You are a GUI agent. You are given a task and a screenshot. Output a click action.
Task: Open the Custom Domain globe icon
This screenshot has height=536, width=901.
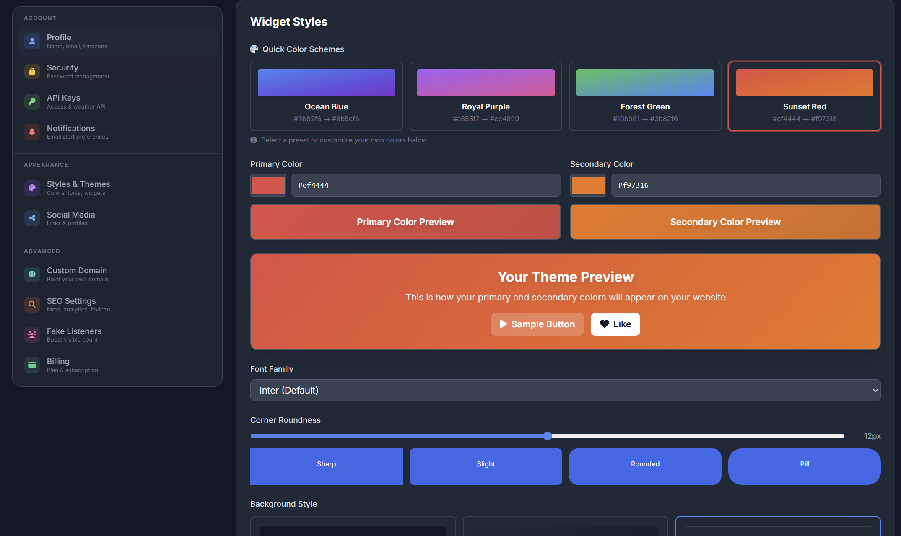click(x=32, y=274)
